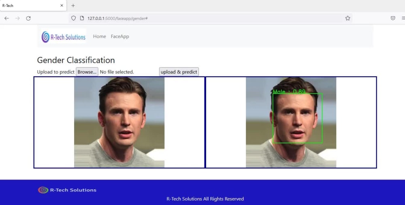Click 'R-Tech Solutions All Rights Reserved' text

pyautogui.click(x=205, y=199)
